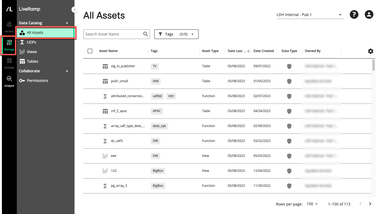This screenshot has height=214, width=380.
Task: Click shield data type icon for stg_tv_publisher
Action: pos(289,66)
